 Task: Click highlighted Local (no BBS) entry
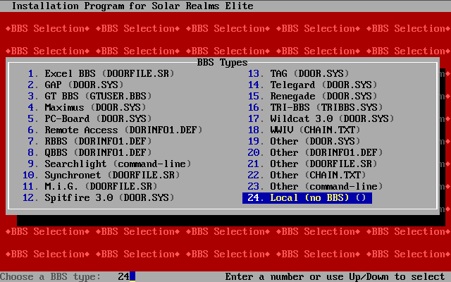(x=307, y=198)
